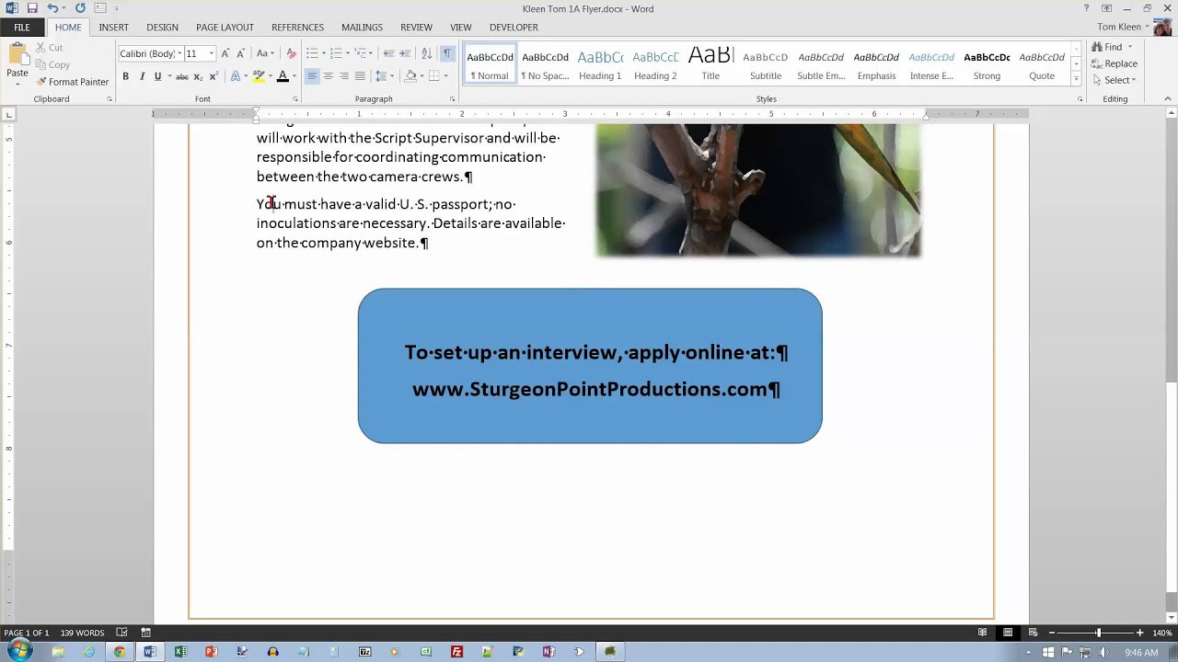Toggle superscript formatting
The image size is (1178, 662).
pos(214,76)
